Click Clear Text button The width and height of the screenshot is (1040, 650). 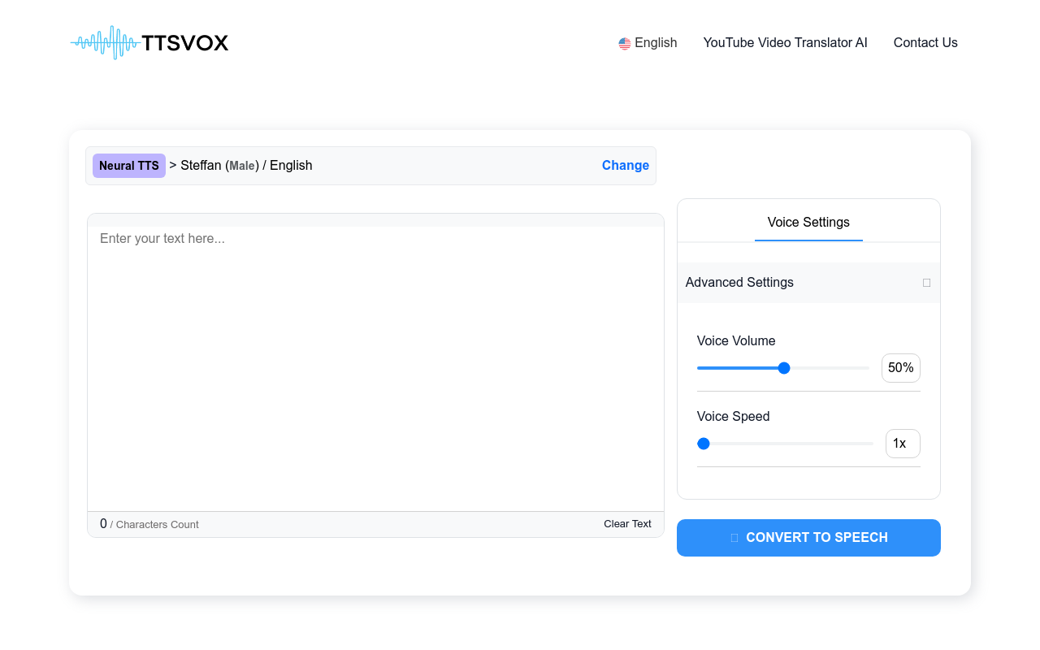tap(627, 524)
